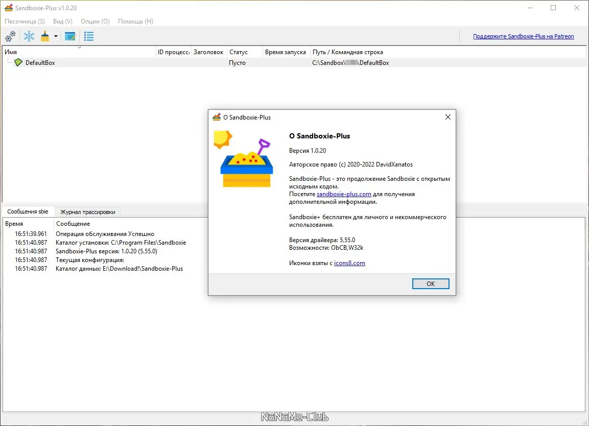Open the sandboxie-plus.com link
The height and width of the screenshot is (426, 589).
[344, 194]
